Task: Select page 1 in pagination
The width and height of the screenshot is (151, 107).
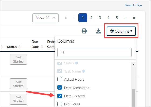Action: 83,18
